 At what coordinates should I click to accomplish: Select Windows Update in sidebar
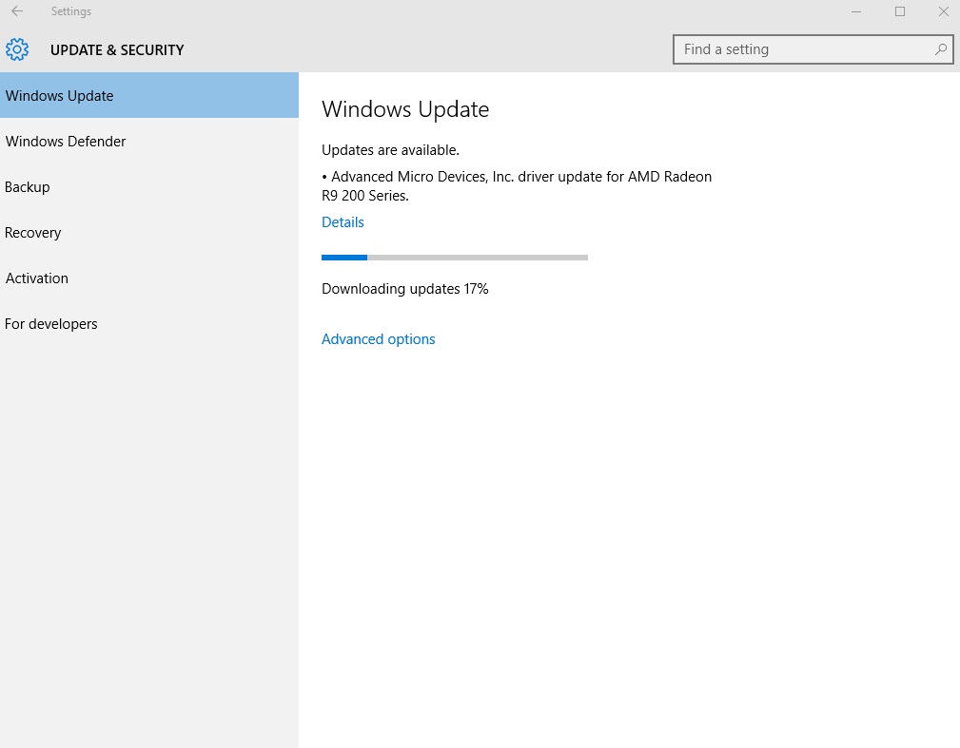coord(60,95)
